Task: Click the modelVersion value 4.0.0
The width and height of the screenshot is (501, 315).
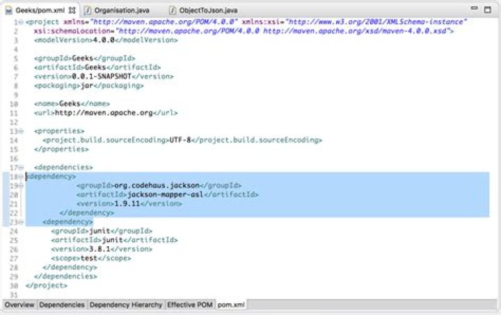Action: coord(104,40)
